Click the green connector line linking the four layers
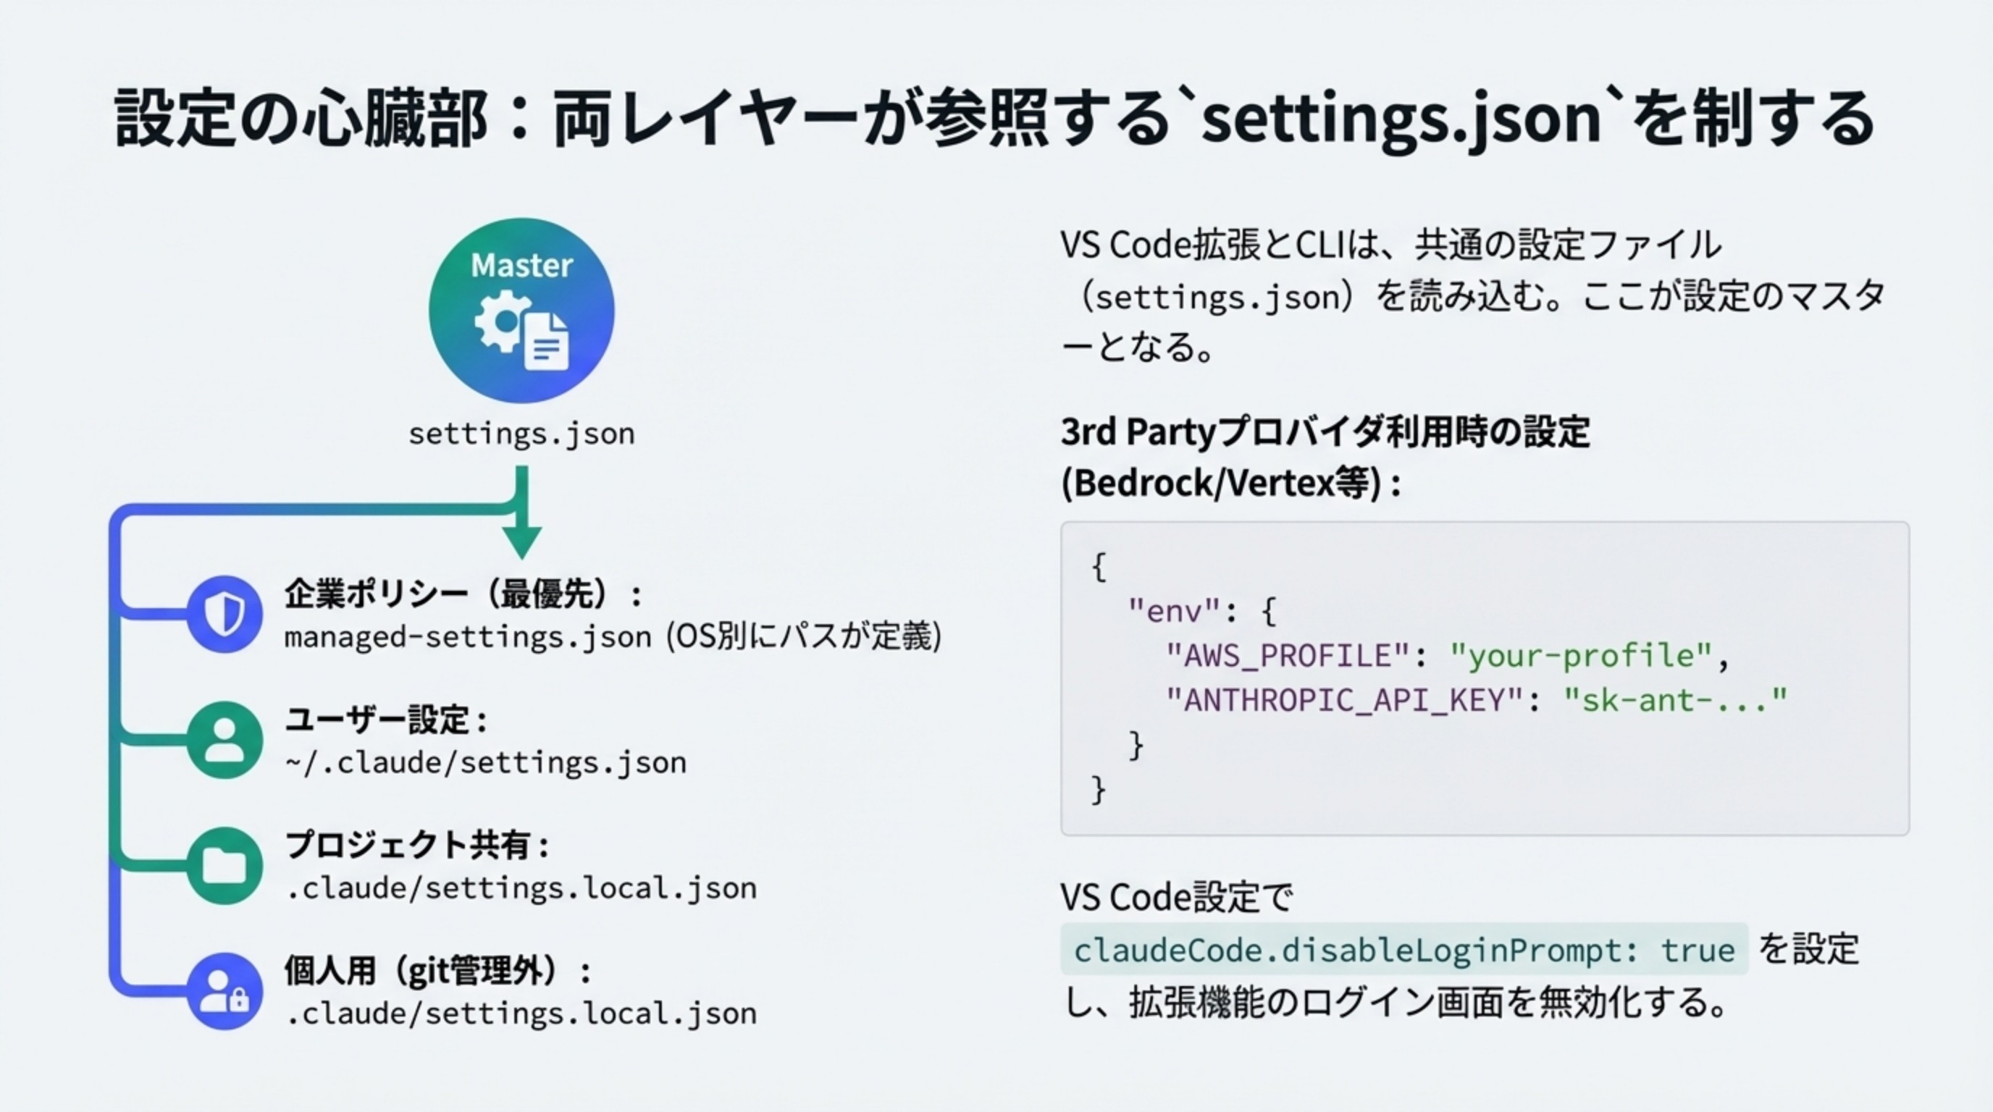1993x1112 pixels. [117, 773]
